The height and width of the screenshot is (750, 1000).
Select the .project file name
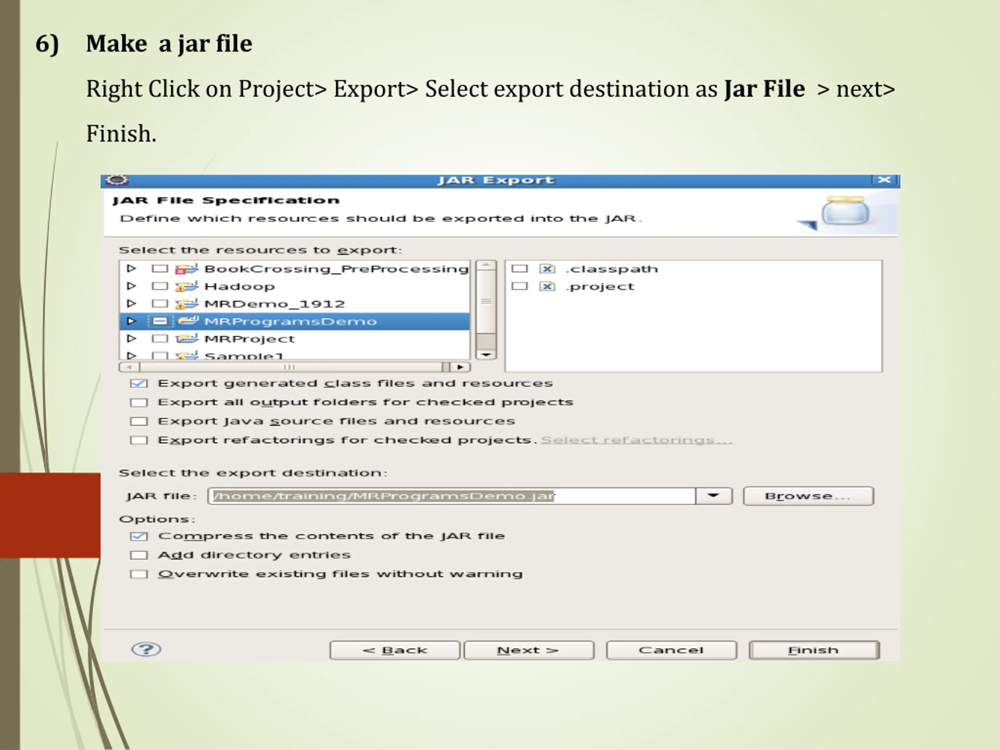tap(600, 287)
